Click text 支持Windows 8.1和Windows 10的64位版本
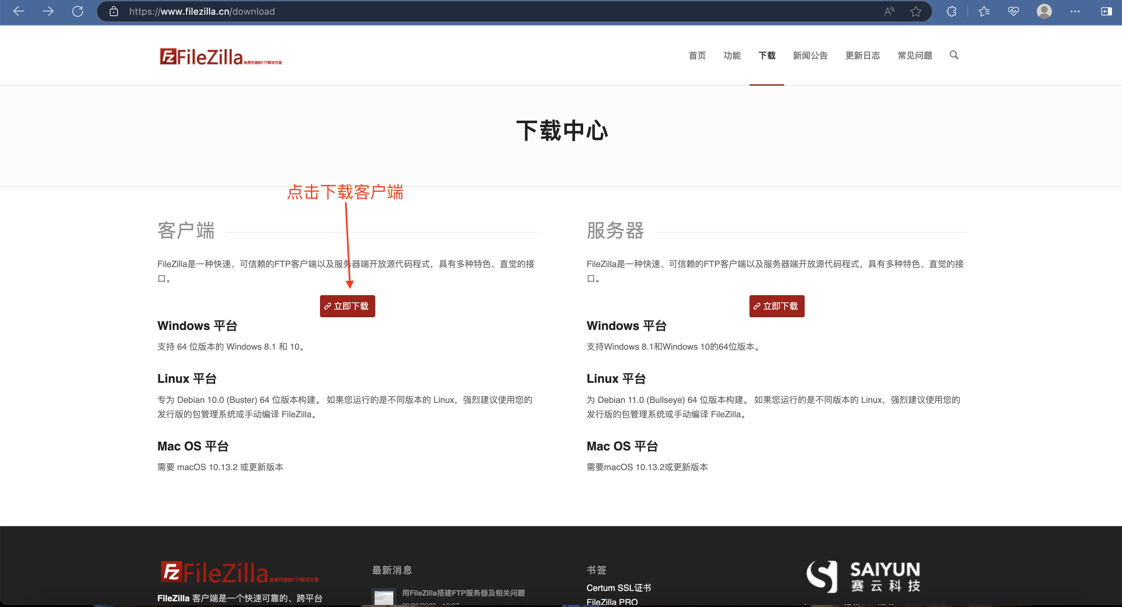This screenshot has width=1122, height=607. (673, 347)
